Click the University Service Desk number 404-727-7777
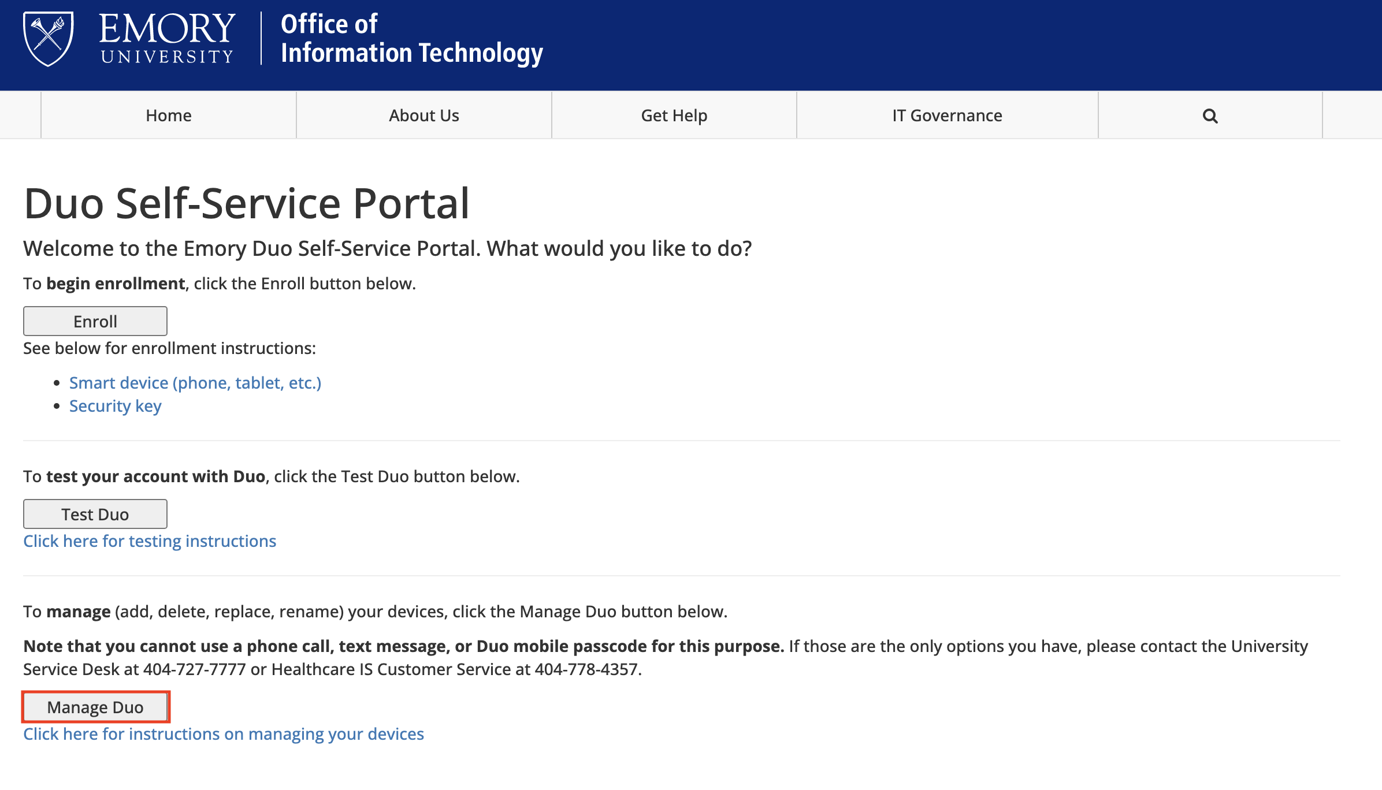The height and width of the screenshot is (790, 1382). pyautogui.click(x=195, y=669)
